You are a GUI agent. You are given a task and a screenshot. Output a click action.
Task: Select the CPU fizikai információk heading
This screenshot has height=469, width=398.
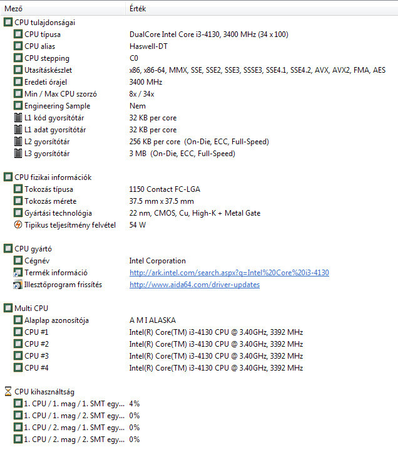pyautogui.click(x=53, y=177)
